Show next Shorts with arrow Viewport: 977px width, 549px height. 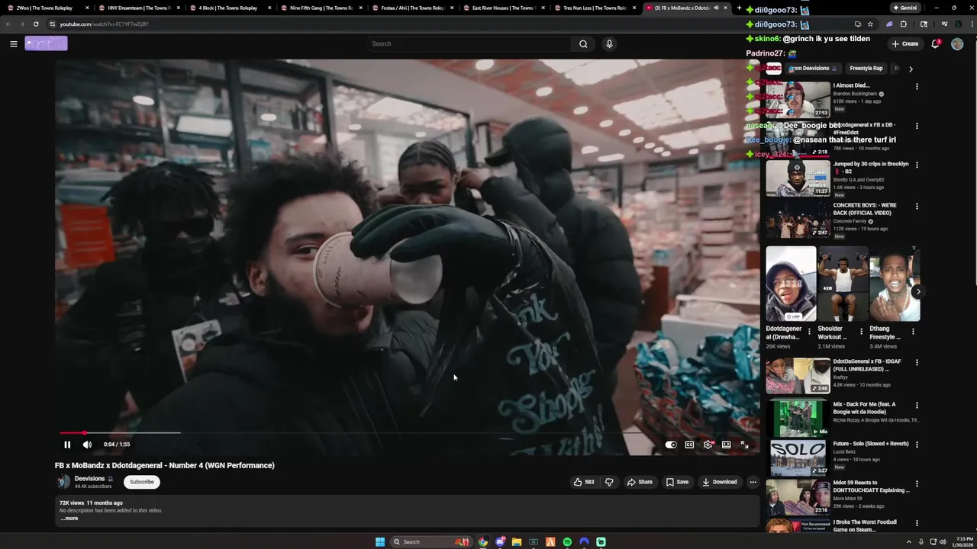pos(918,291)
